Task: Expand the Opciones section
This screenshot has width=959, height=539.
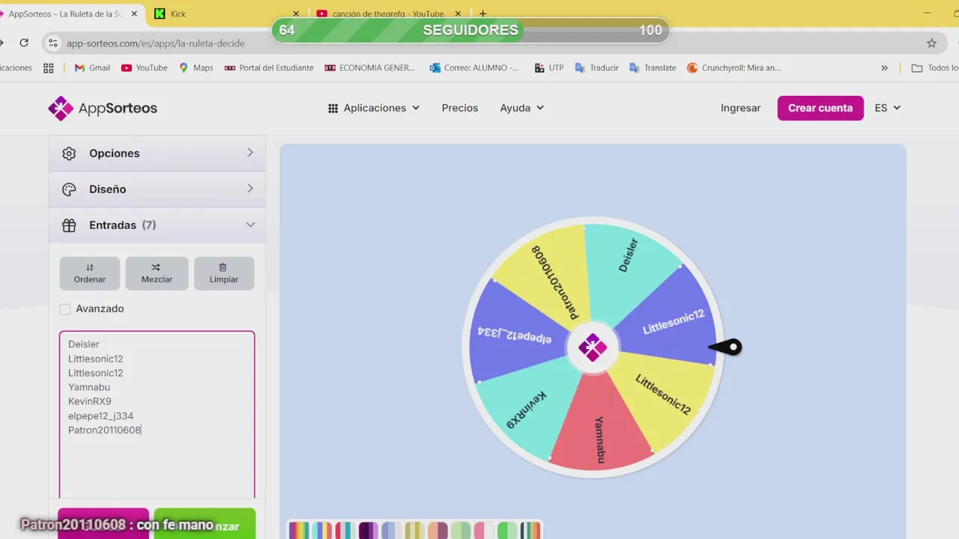Action: [x=157, y=153]
